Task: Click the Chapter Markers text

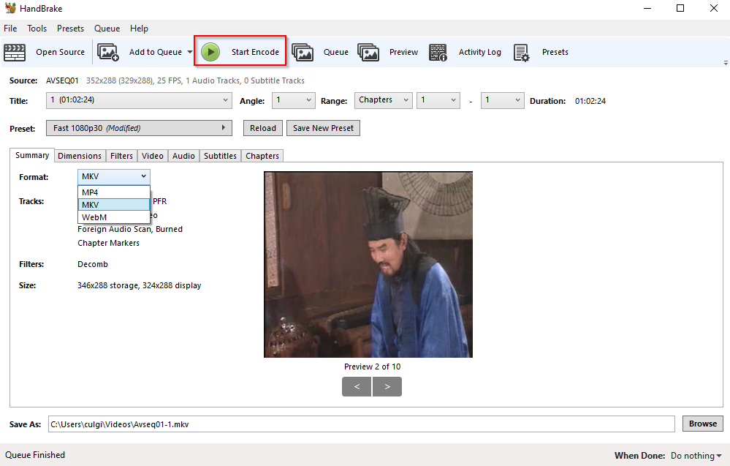Action: coord(108,244)
